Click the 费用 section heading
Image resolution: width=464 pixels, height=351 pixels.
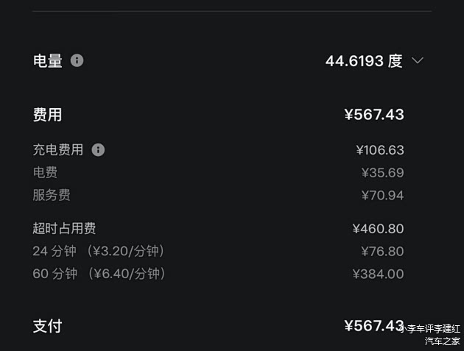48,115
